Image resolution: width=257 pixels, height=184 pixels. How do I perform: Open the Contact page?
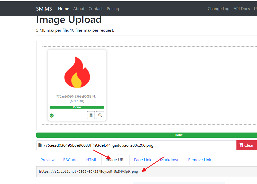[x=96, y=9]
